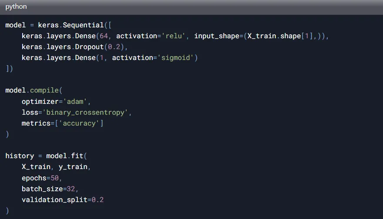Click the epochs value 50

[55, 178]
